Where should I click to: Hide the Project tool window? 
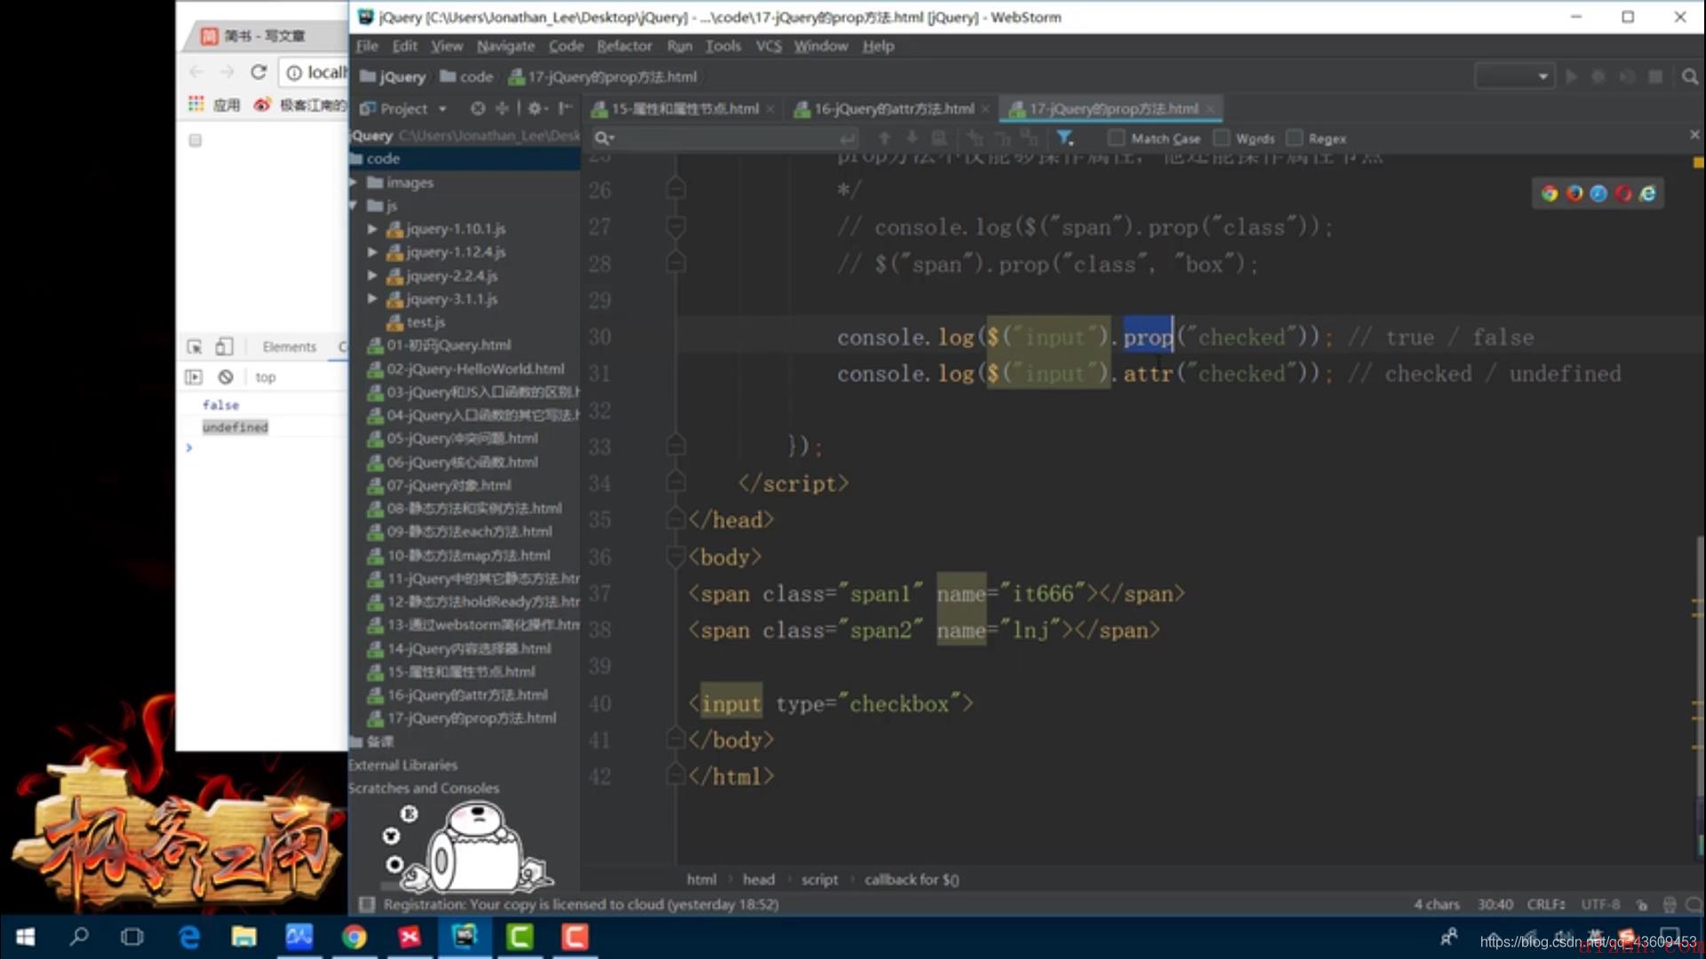pyautogui.click(x=565, y=108)
